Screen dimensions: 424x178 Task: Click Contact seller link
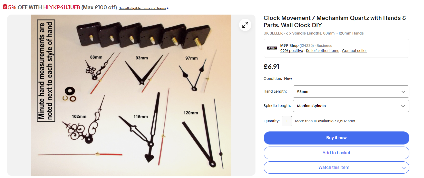tap(354, 51)
